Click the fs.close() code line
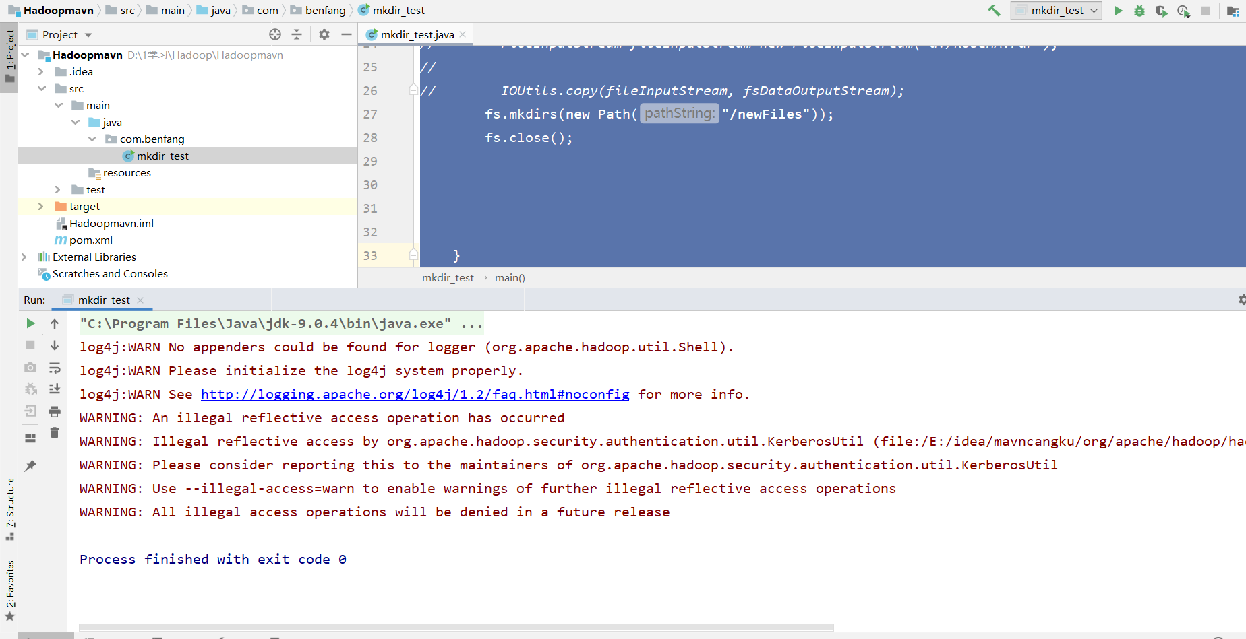This screenshot has width=1246, height=639. click(x=529, y=137)
